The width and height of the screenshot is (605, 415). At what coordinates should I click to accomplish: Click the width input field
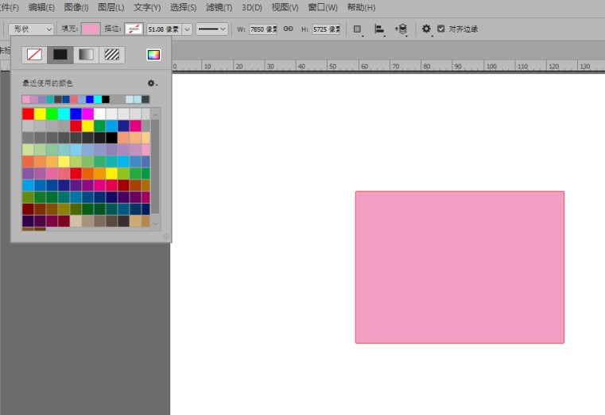coord(263,29)
